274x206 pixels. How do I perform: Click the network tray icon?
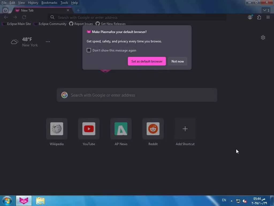(x=238, y=201)
